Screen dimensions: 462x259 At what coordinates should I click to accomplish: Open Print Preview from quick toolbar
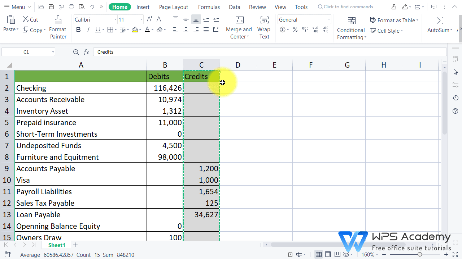(82, 7)
